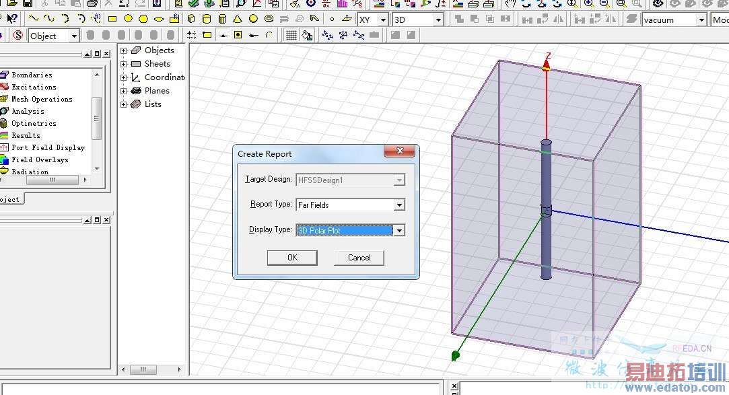Select Boundaries in the project tree

32,75
